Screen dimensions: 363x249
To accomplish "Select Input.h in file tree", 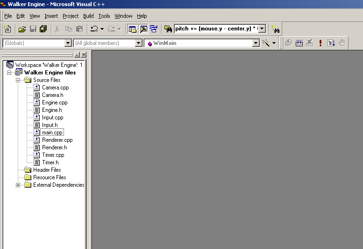I will pos(50,125).
